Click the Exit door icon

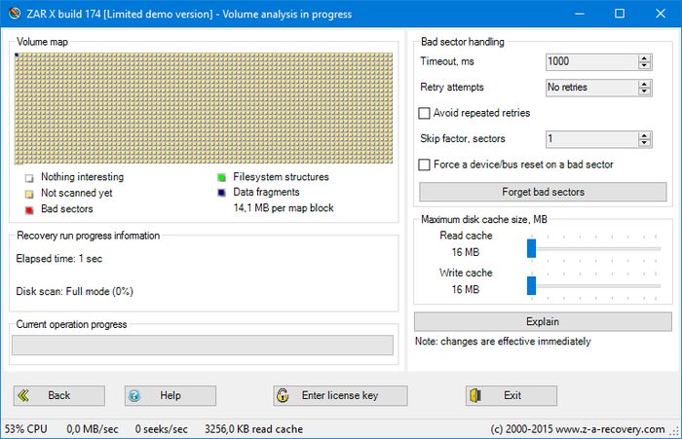pos(476,395)
